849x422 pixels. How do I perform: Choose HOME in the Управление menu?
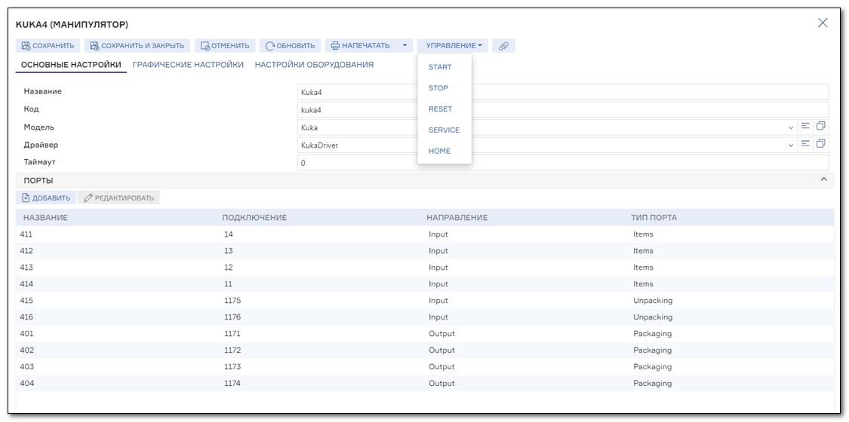(x=439, y=151)
